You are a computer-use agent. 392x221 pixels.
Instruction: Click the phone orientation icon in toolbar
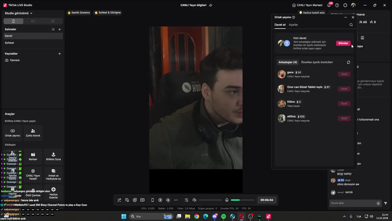coord(153,200)
